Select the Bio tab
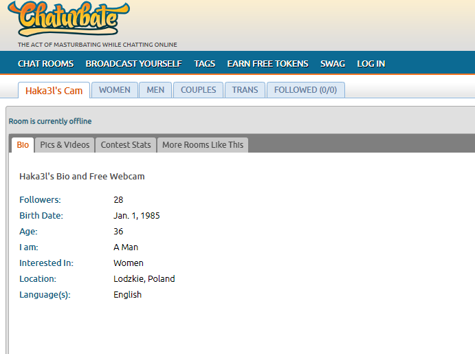 pyautogui.click(x=23, y=145)
